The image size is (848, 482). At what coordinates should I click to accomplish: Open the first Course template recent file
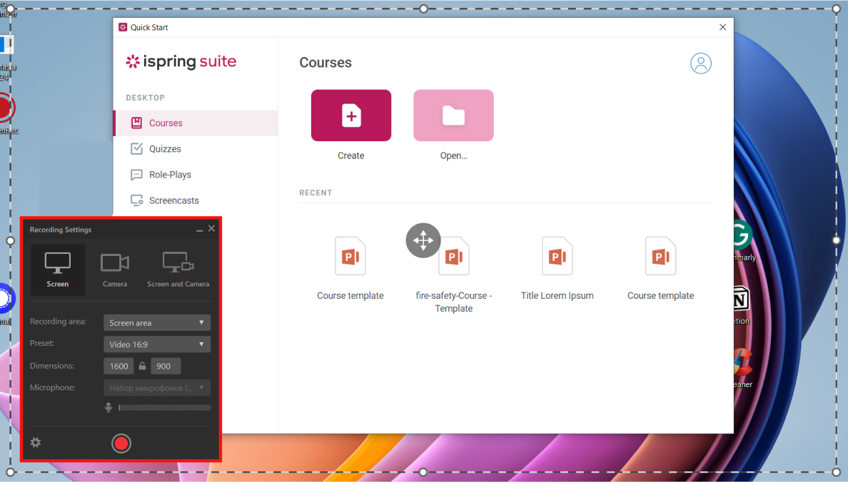pos(350,256)
